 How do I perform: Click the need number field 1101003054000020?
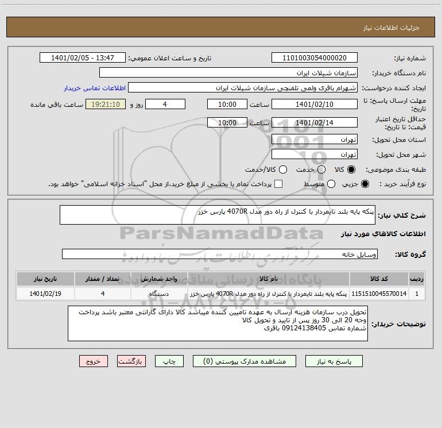(x=315, y=58)
